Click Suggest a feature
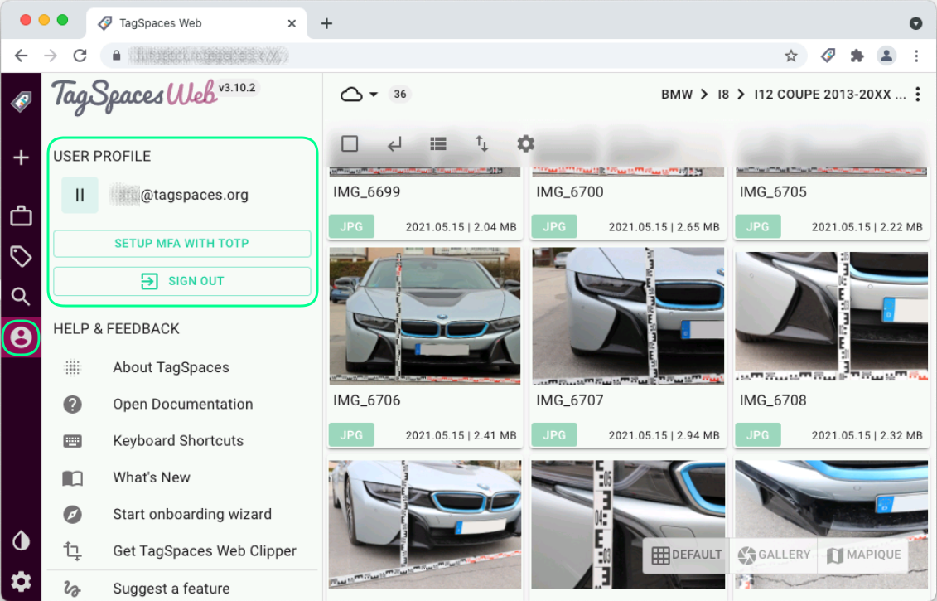The image size is (937, 601). coord(171,589)
